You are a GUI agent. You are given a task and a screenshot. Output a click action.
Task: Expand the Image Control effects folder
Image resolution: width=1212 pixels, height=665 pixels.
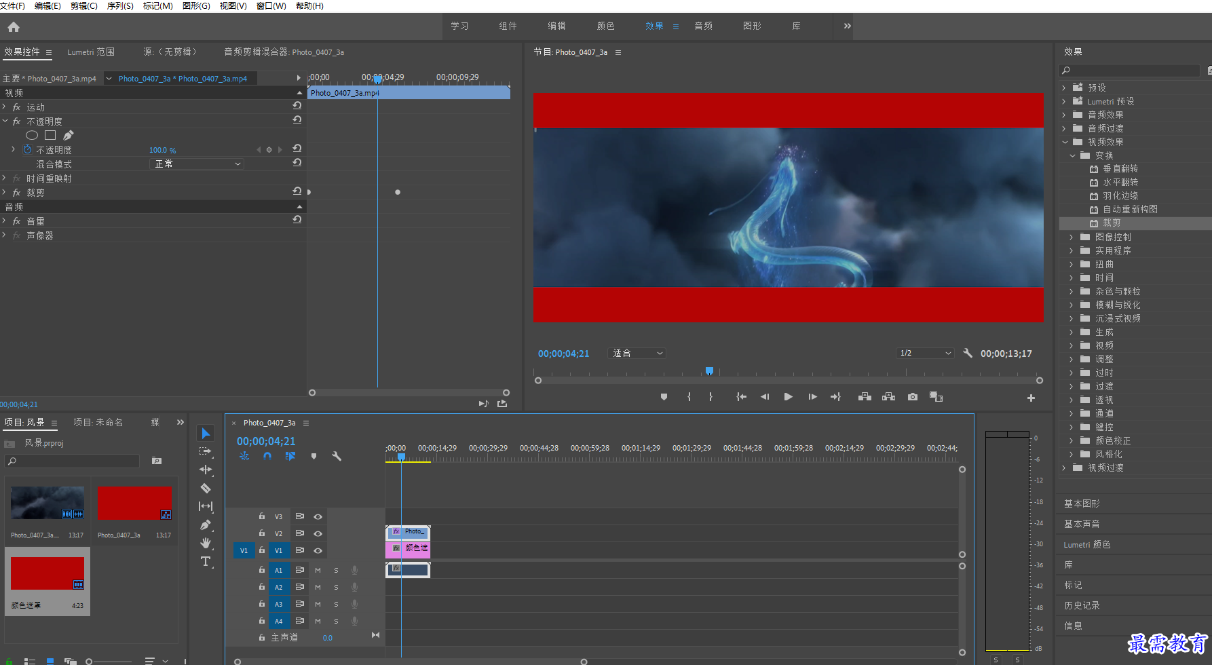coord(1072,237)
